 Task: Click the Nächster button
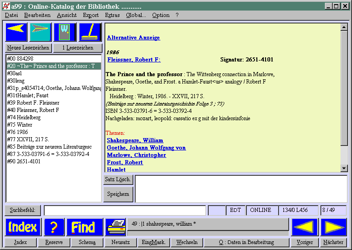point(333,242)
